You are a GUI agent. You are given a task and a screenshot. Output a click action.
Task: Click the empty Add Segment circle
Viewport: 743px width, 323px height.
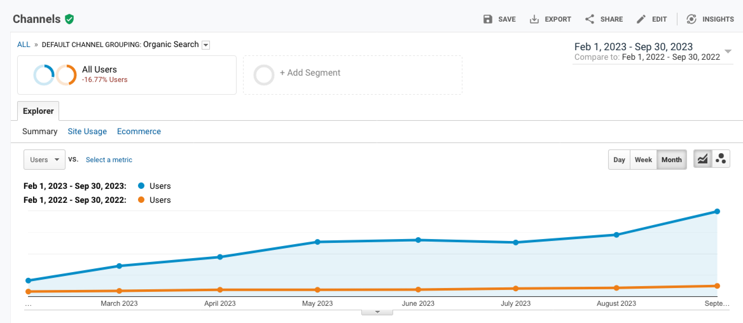[x=264, y=75]
